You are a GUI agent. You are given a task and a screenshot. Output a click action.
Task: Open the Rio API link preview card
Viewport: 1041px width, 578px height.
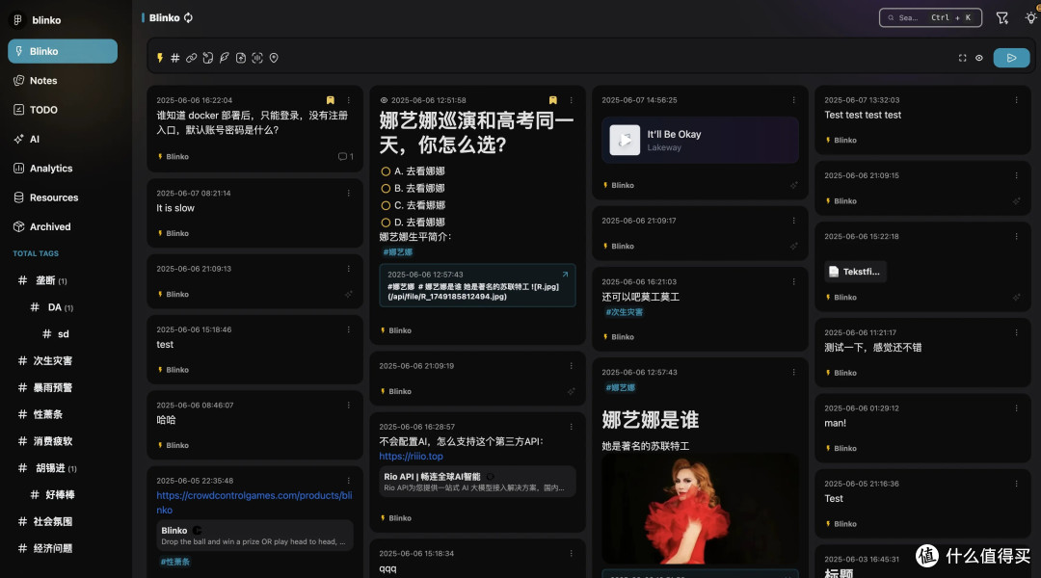tap(477, 482)
